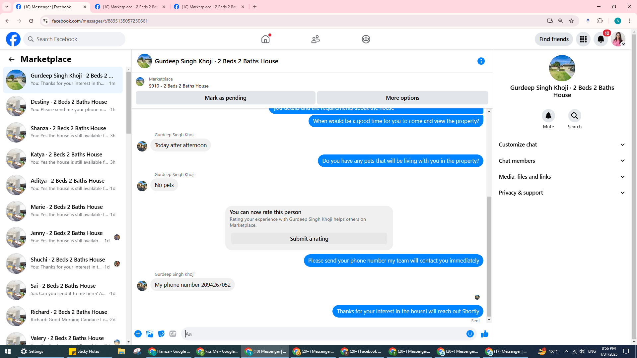Open the account profile picture menu
This screenshot has width=637, height=358.
coord(618,39)
